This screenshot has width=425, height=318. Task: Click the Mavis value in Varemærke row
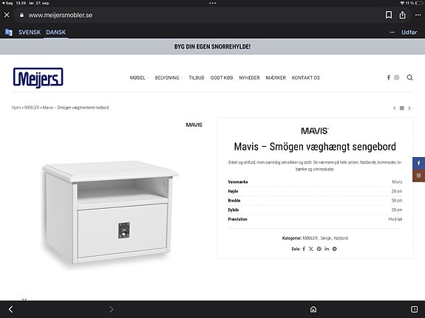[397, 182]
